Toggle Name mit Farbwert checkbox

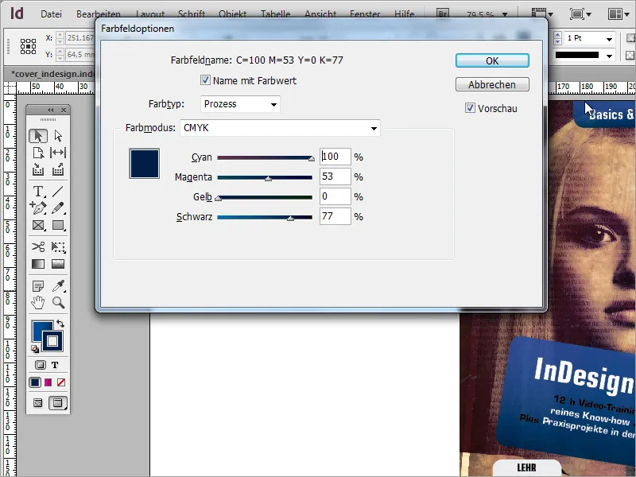205,80
